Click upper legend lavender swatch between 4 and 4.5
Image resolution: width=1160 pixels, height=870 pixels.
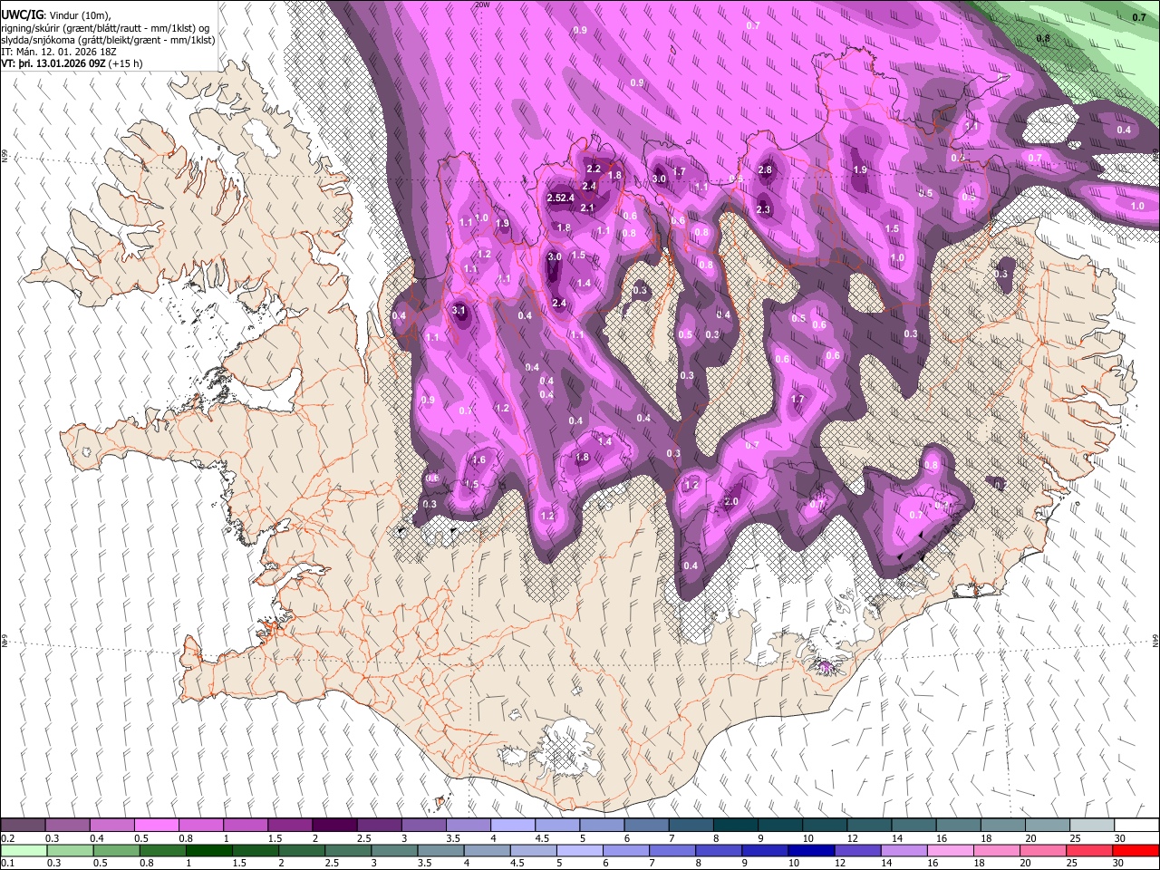(x=511, y=826)
